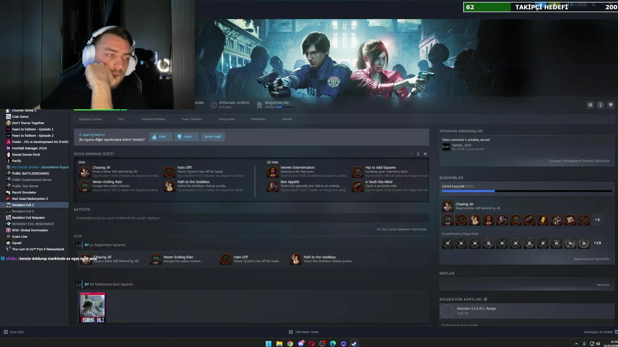Create a new note with Yeni Not

[x=603, y=285]
